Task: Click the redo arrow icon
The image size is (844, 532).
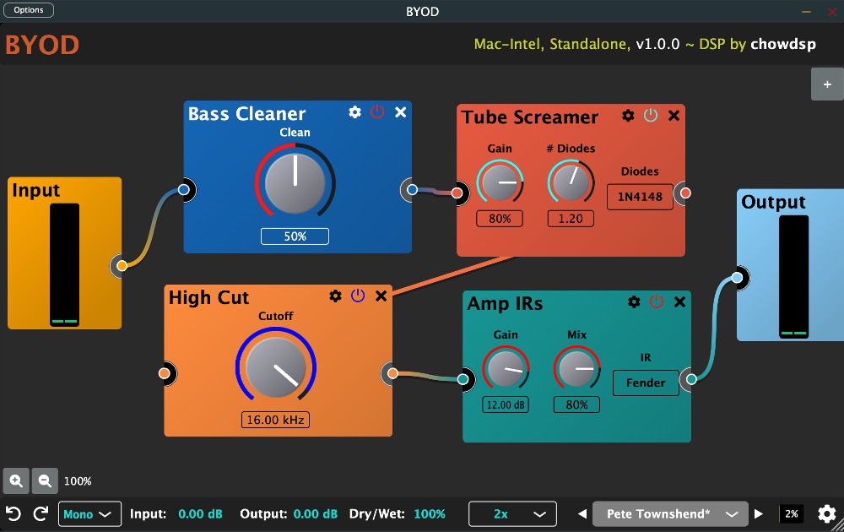Action: tap(40, 513)
